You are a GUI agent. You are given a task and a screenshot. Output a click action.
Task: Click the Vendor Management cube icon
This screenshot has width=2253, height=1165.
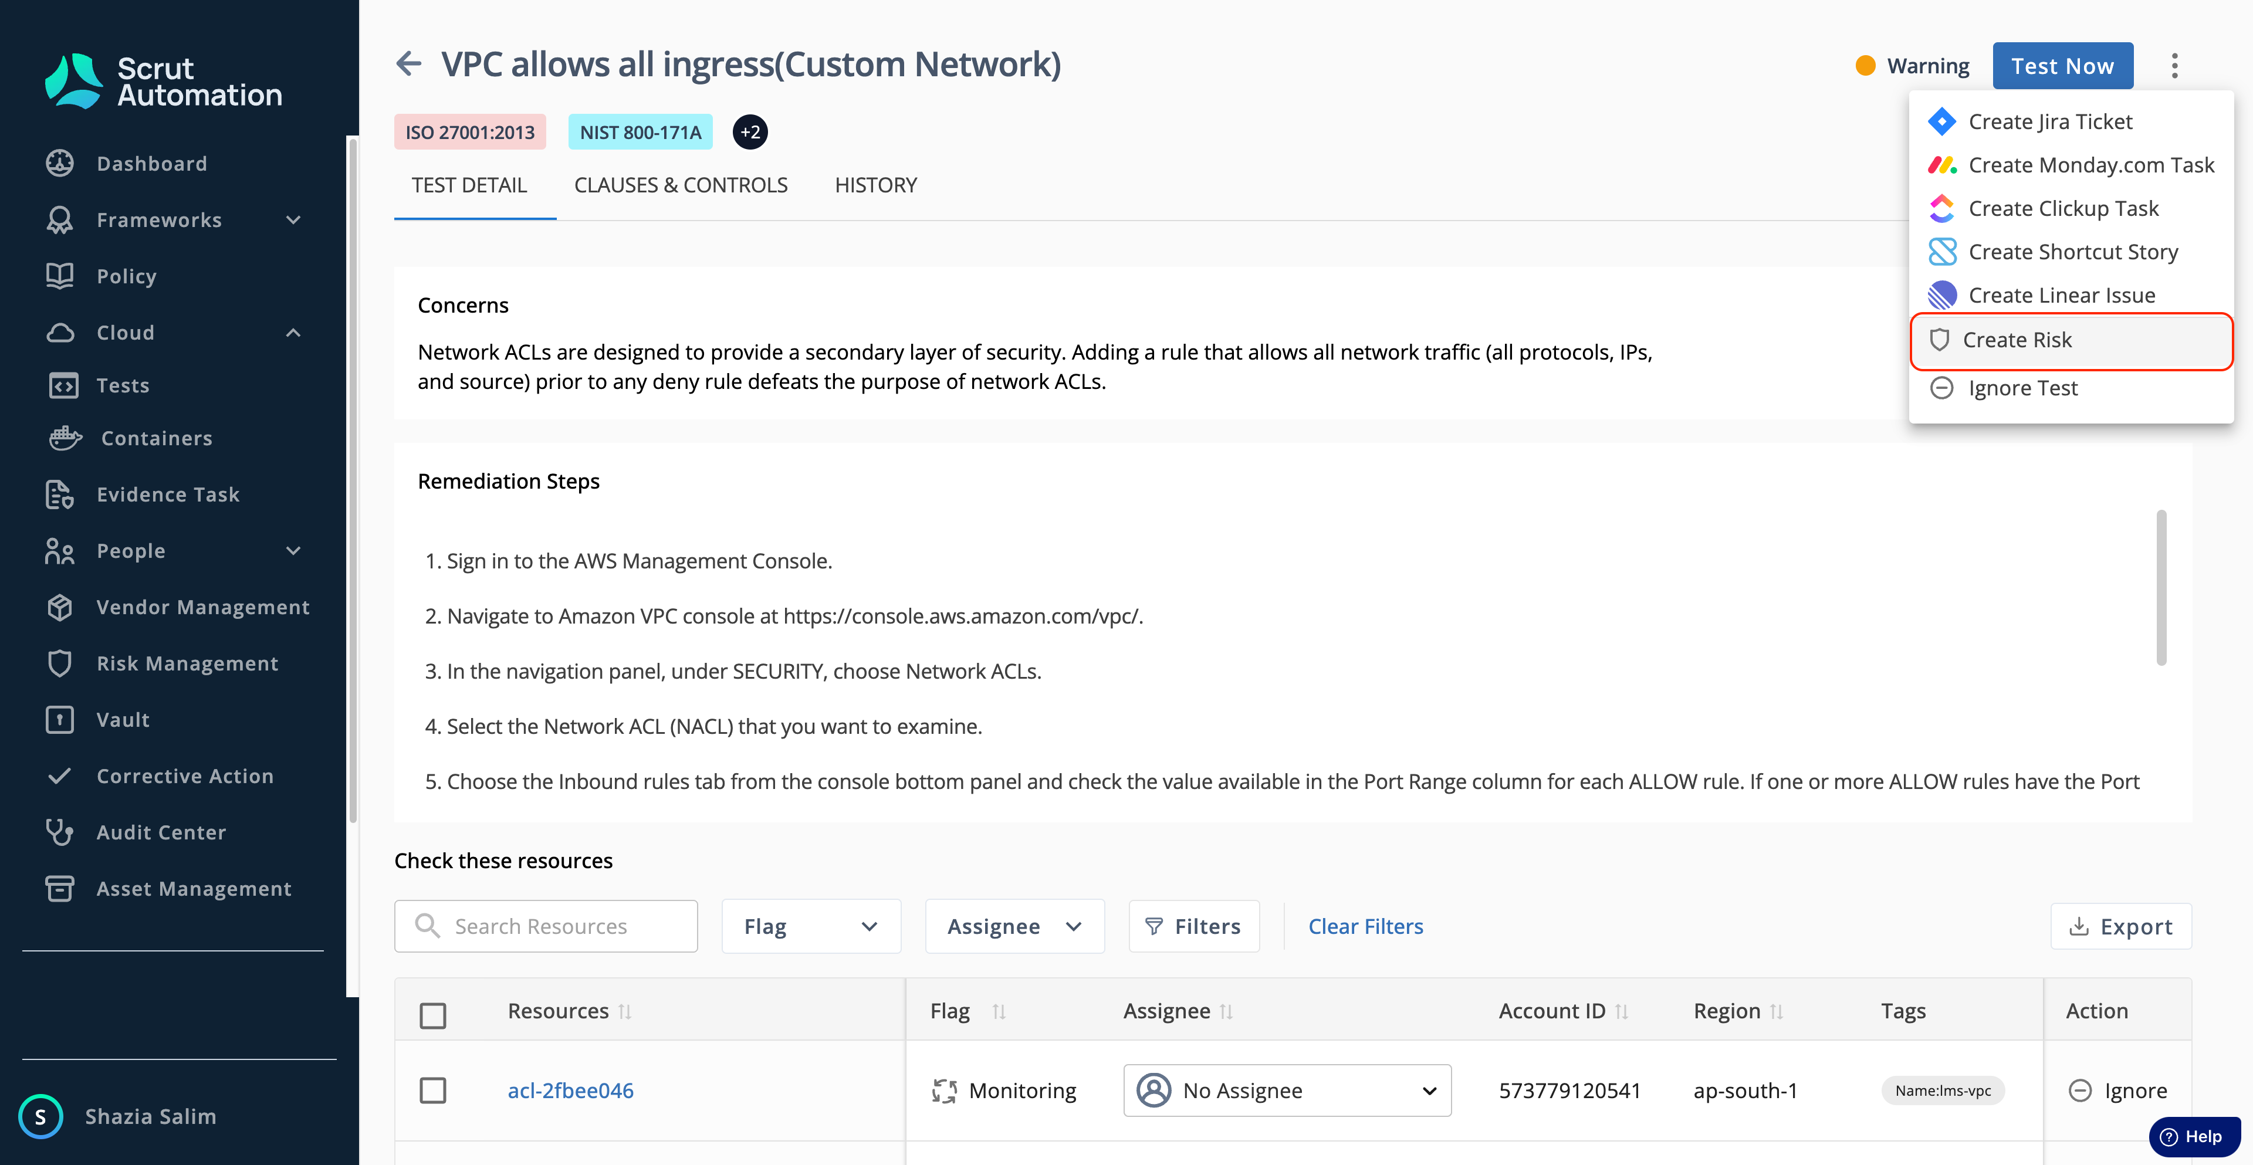[x=59, y=607]
